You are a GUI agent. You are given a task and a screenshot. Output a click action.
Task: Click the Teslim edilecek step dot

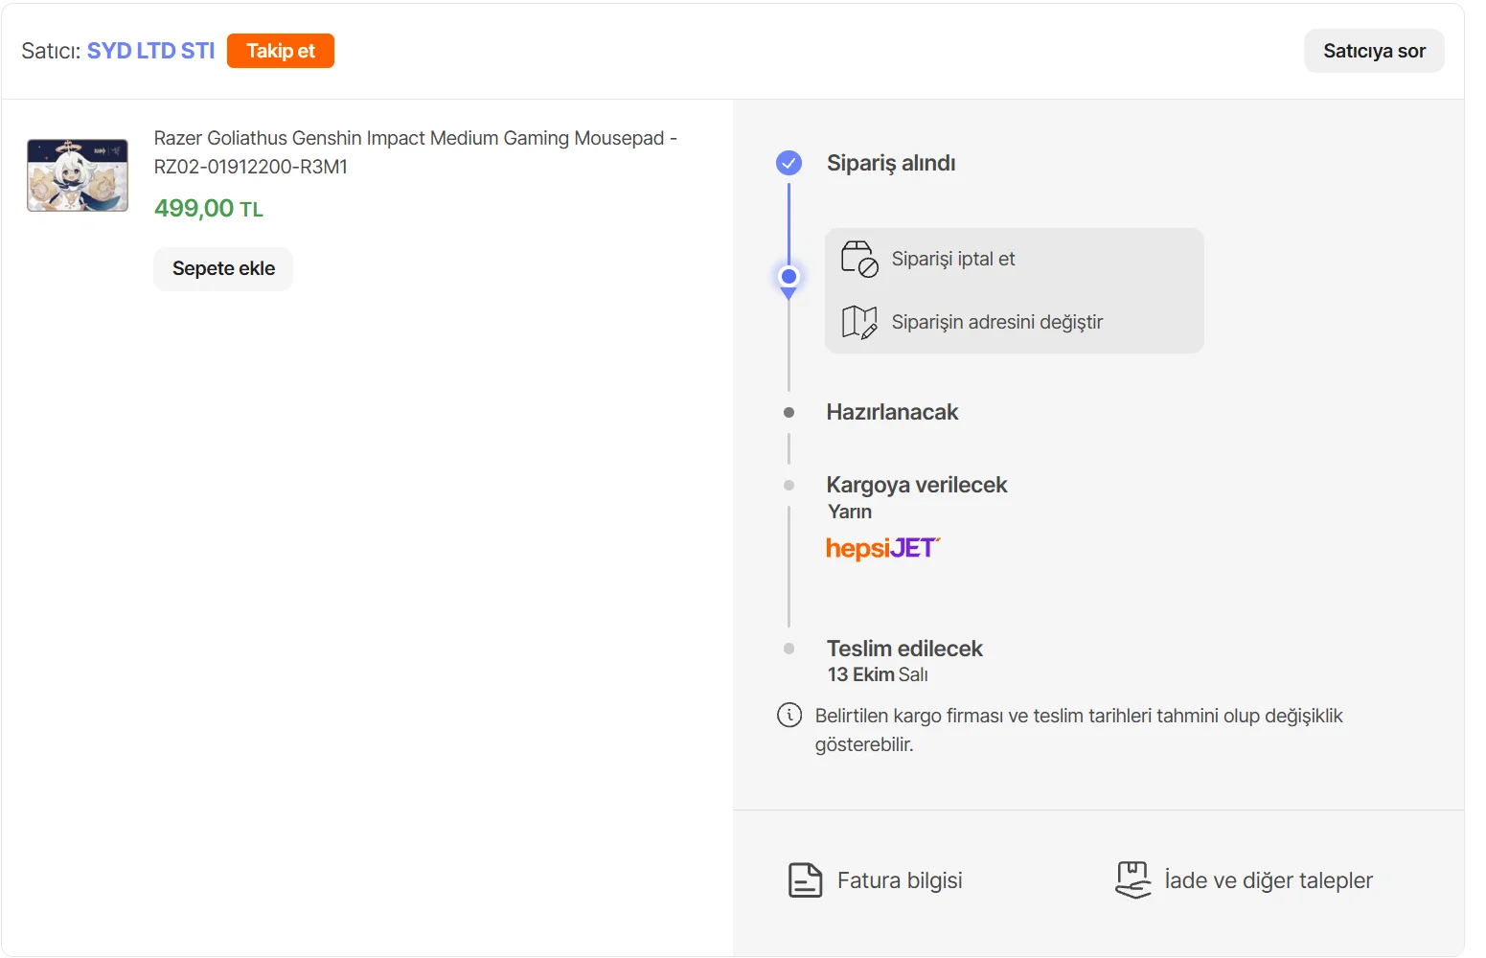(x=789, y=649)
